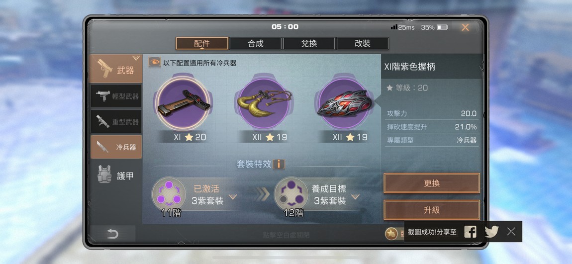572x264 pixels.
Task: Open the 改裝 tab
Action: click(363, 44)
